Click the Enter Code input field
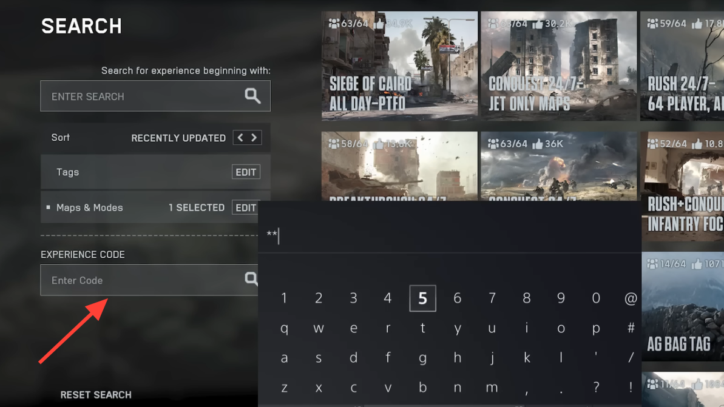This screenshot has width=724, height=407. pyautogui.click(x=149, y=280)
